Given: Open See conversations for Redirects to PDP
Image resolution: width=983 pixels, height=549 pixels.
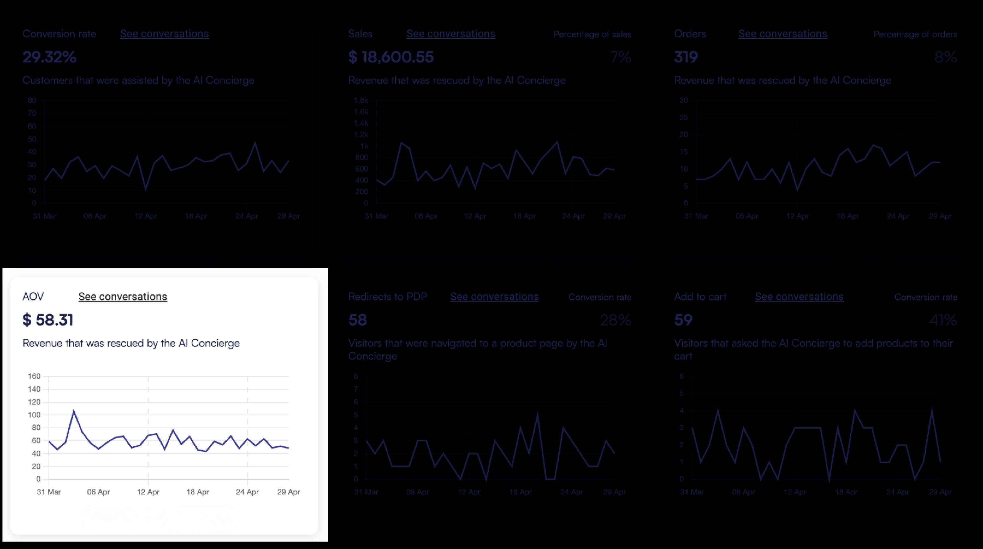Looking at the screenshot, I should pos(494,297).
